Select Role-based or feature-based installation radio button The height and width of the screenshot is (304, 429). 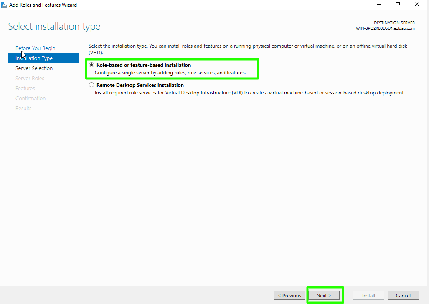point(91,65)
